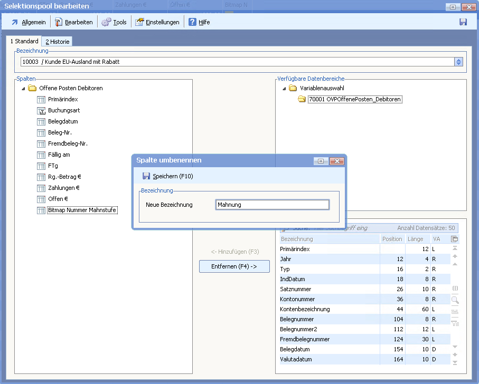479x384 pixels.
Task: Click the Buchungsart column icon
Action: click(x=41, y=111)
